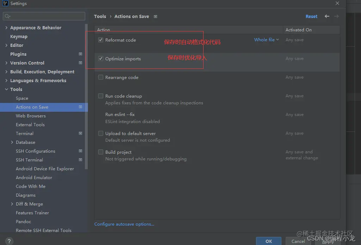Image resolution: width=361 pixels, height=245 pixels.
Task: Enable Upload to default server checkbox
Action: point(101,133)
